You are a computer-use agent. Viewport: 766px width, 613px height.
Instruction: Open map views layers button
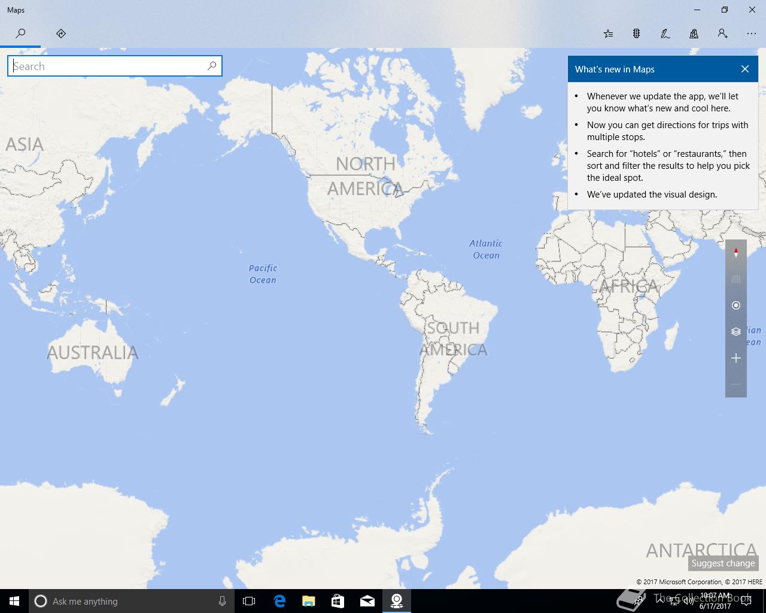coord(736,332)
